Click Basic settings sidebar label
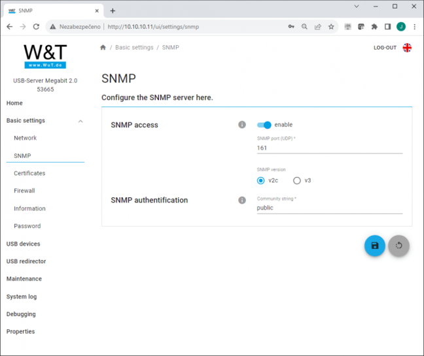Screen dimensions: 424x356 click(x=26, y=121)
